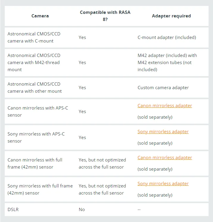Click the "No" compatibility value for DSLR

(82, 210)
